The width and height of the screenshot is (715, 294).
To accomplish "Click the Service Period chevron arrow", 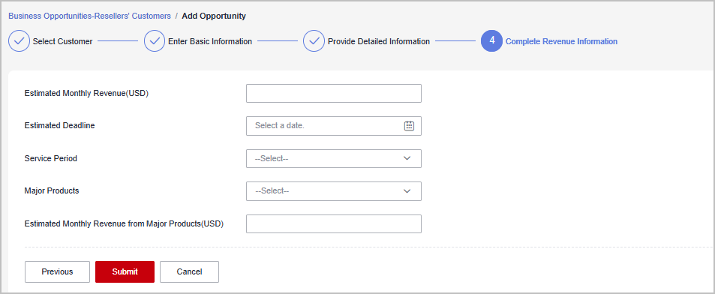I will tap(407, 158).
